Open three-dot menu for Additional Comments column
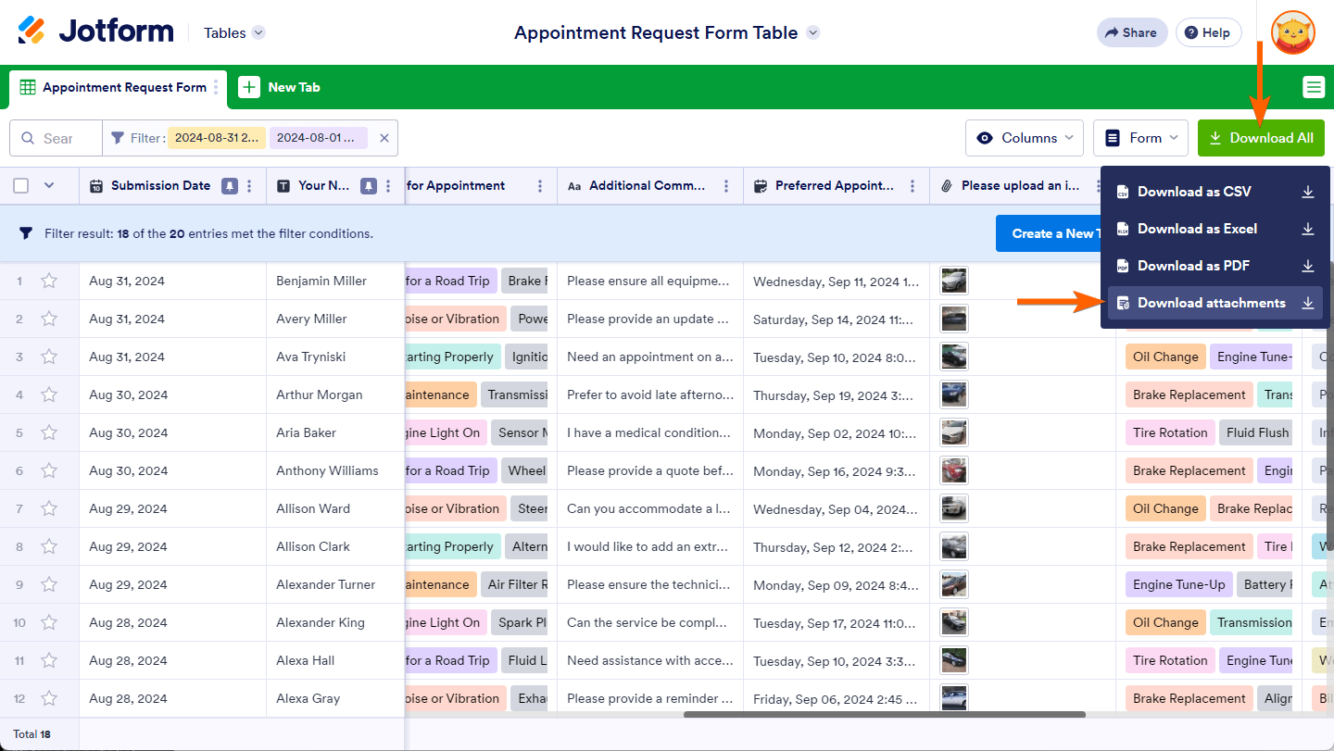 (x=726, y=186)
